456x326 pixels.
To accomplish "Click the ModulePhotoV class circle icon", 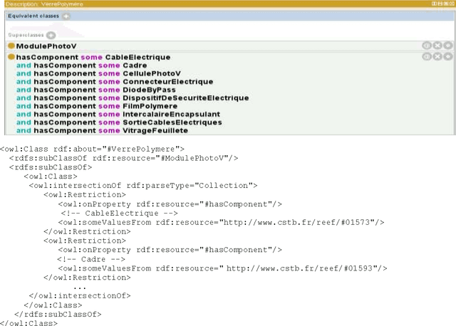I will 11,46.
